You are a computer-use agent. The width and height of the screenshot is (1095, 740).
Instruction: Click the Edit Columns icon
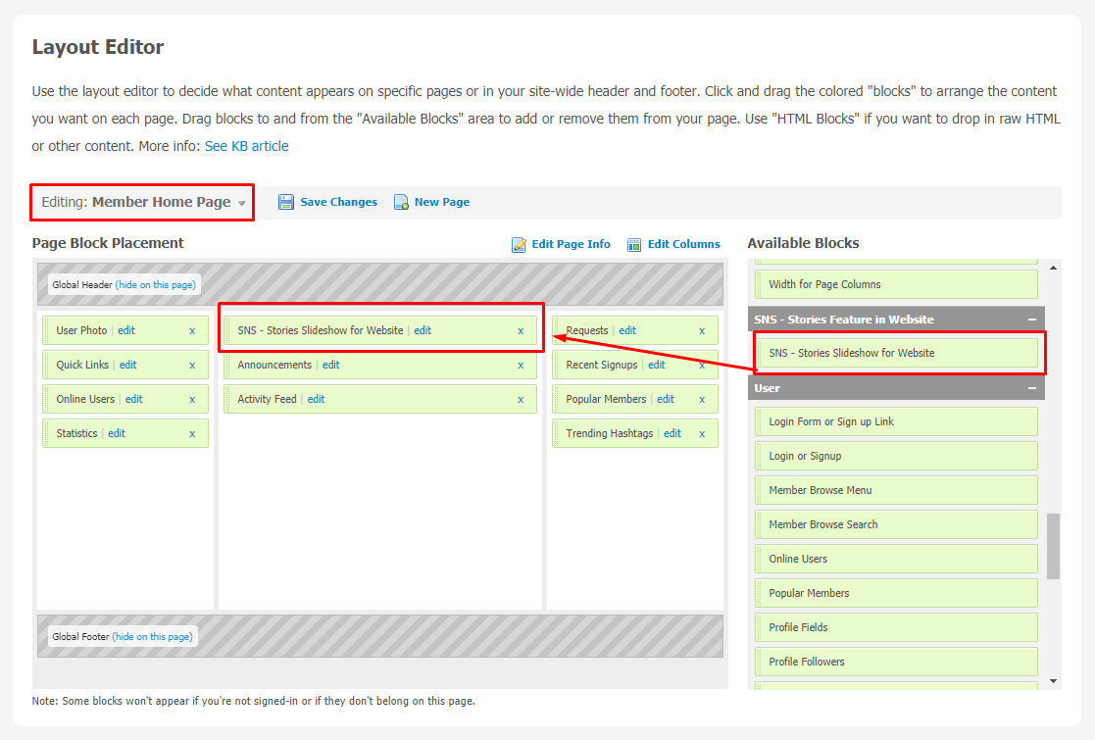point(634,244)
